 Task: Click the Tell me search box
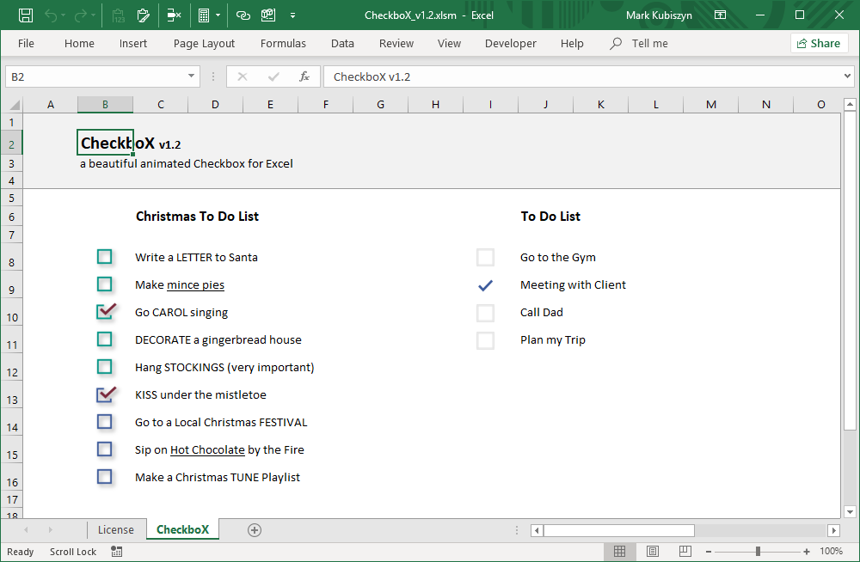(649, 44)
